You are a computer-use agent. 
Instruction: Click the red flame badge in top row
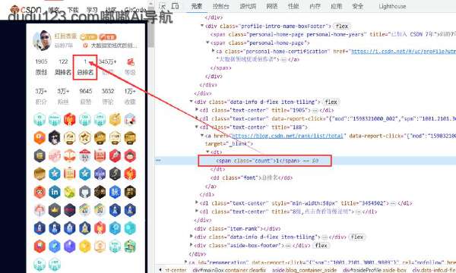pos(69,119)
